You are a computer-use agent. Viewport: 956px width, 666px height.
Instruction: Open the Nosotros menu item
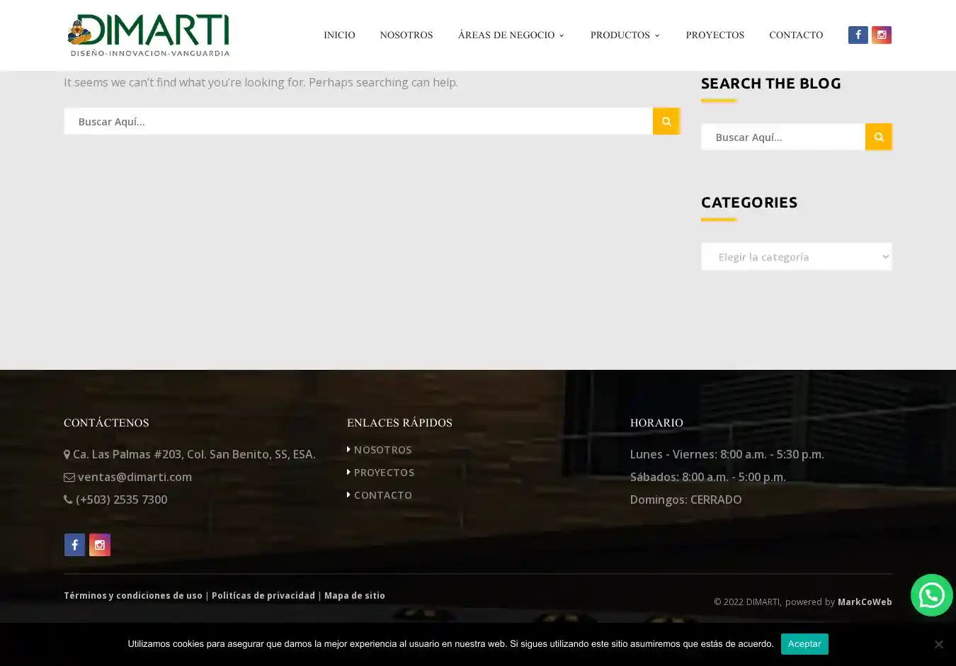pyautogui.click(x=406, y=35)
